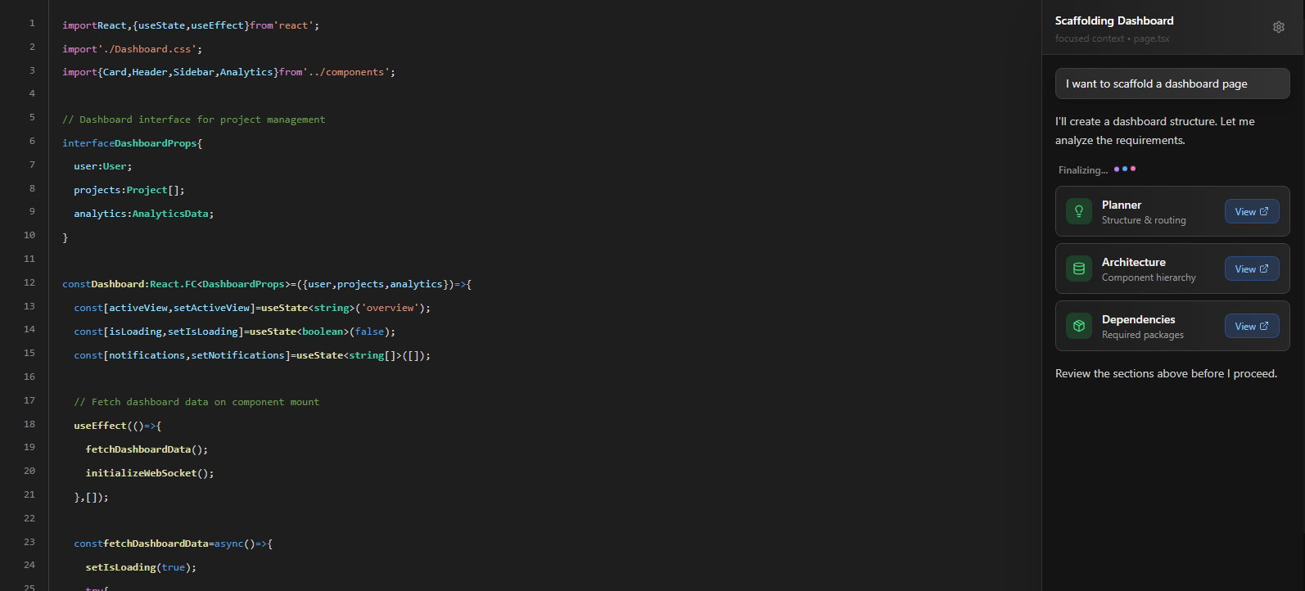
Task: Click 'Review the sections above before I proceed.'
Action: tap(1166, 373)
